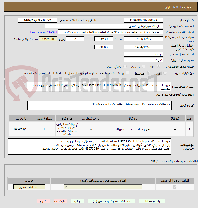Click the چاپ print button
The height and width of the screenshot is (208, 198).
tap(77, 201)
